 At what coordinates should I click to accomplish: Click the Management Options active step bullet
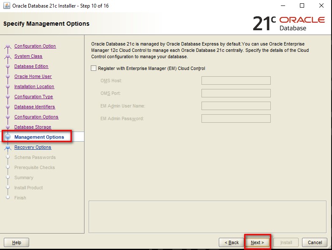[8, 137]
